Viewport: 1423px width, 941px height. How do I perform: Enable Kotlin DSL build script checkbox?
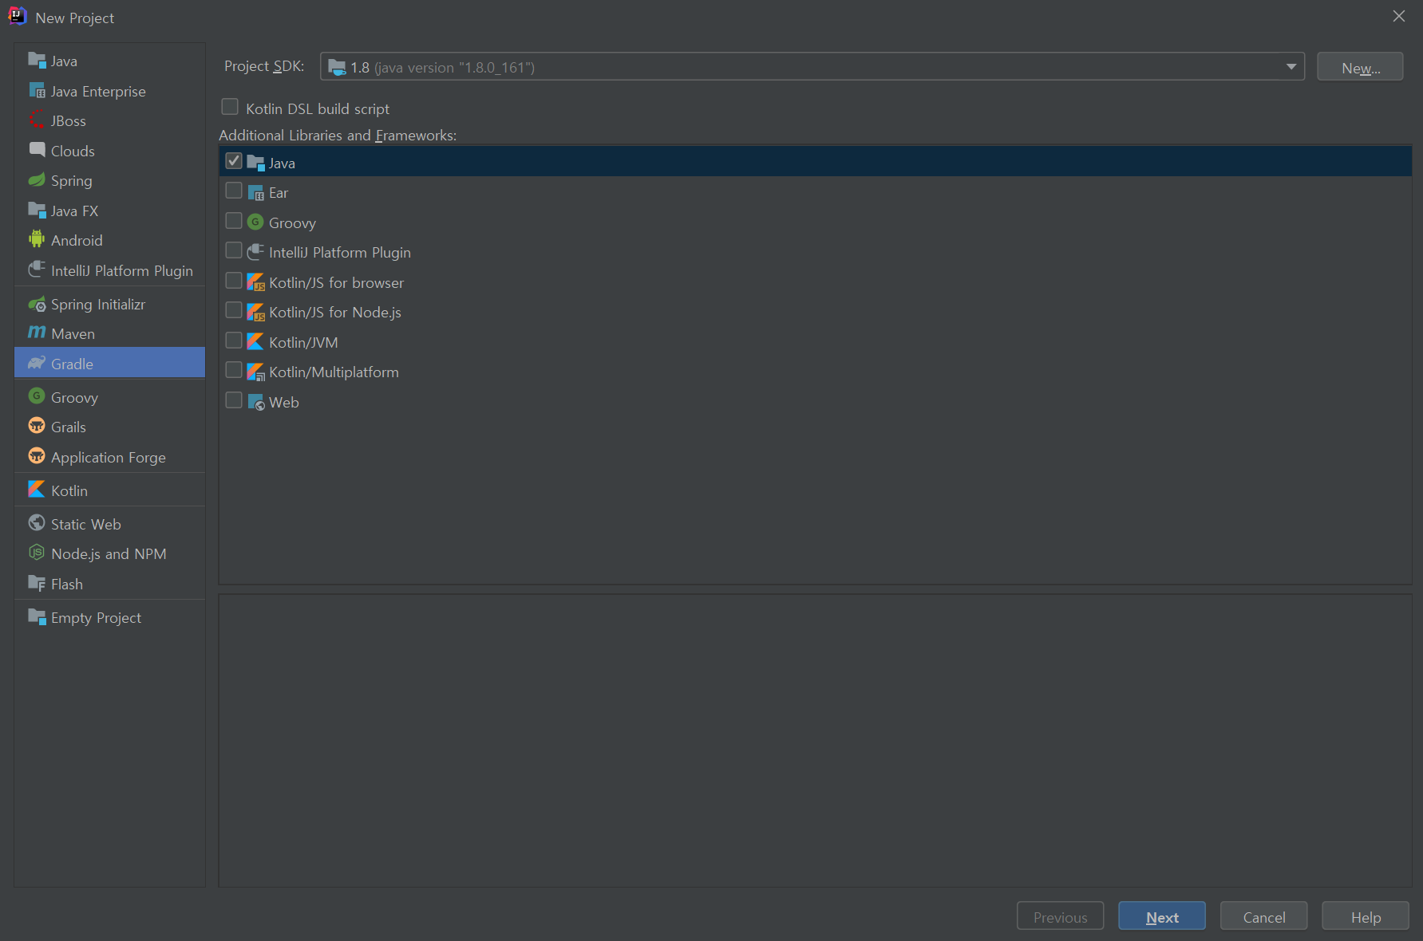(x=230, y=107)
